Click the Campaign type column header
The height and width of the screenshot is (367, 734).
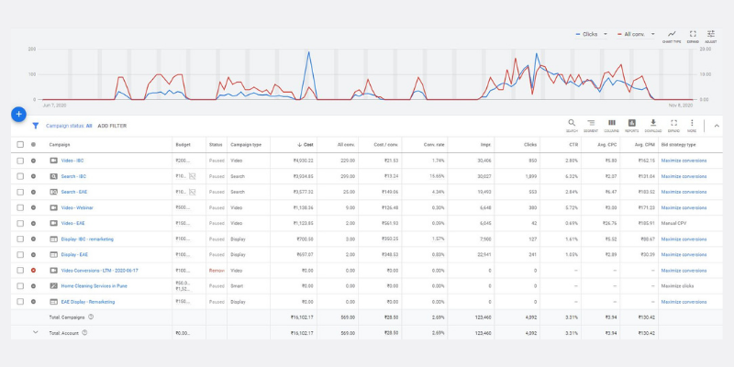pos(245,145)
